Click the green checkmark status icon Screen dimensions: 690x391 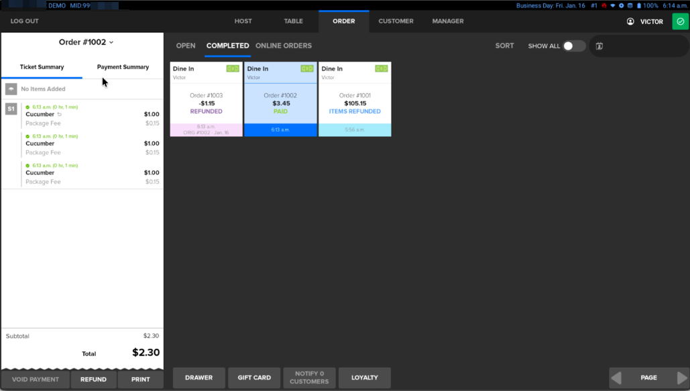coord(681,21)
